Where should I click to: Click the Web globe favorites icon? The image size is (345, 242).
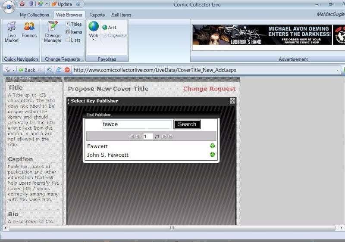94,27
